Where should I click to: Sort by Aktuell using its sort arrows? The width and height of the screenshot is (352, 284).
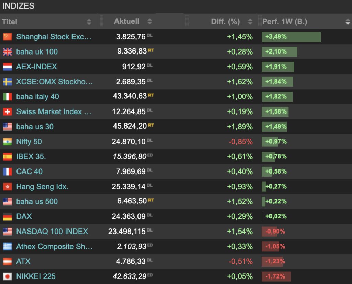click(150, 21)
